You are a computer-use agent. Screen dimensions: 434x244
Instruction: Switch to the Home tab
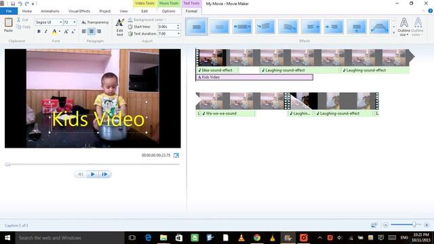(27, 11)
